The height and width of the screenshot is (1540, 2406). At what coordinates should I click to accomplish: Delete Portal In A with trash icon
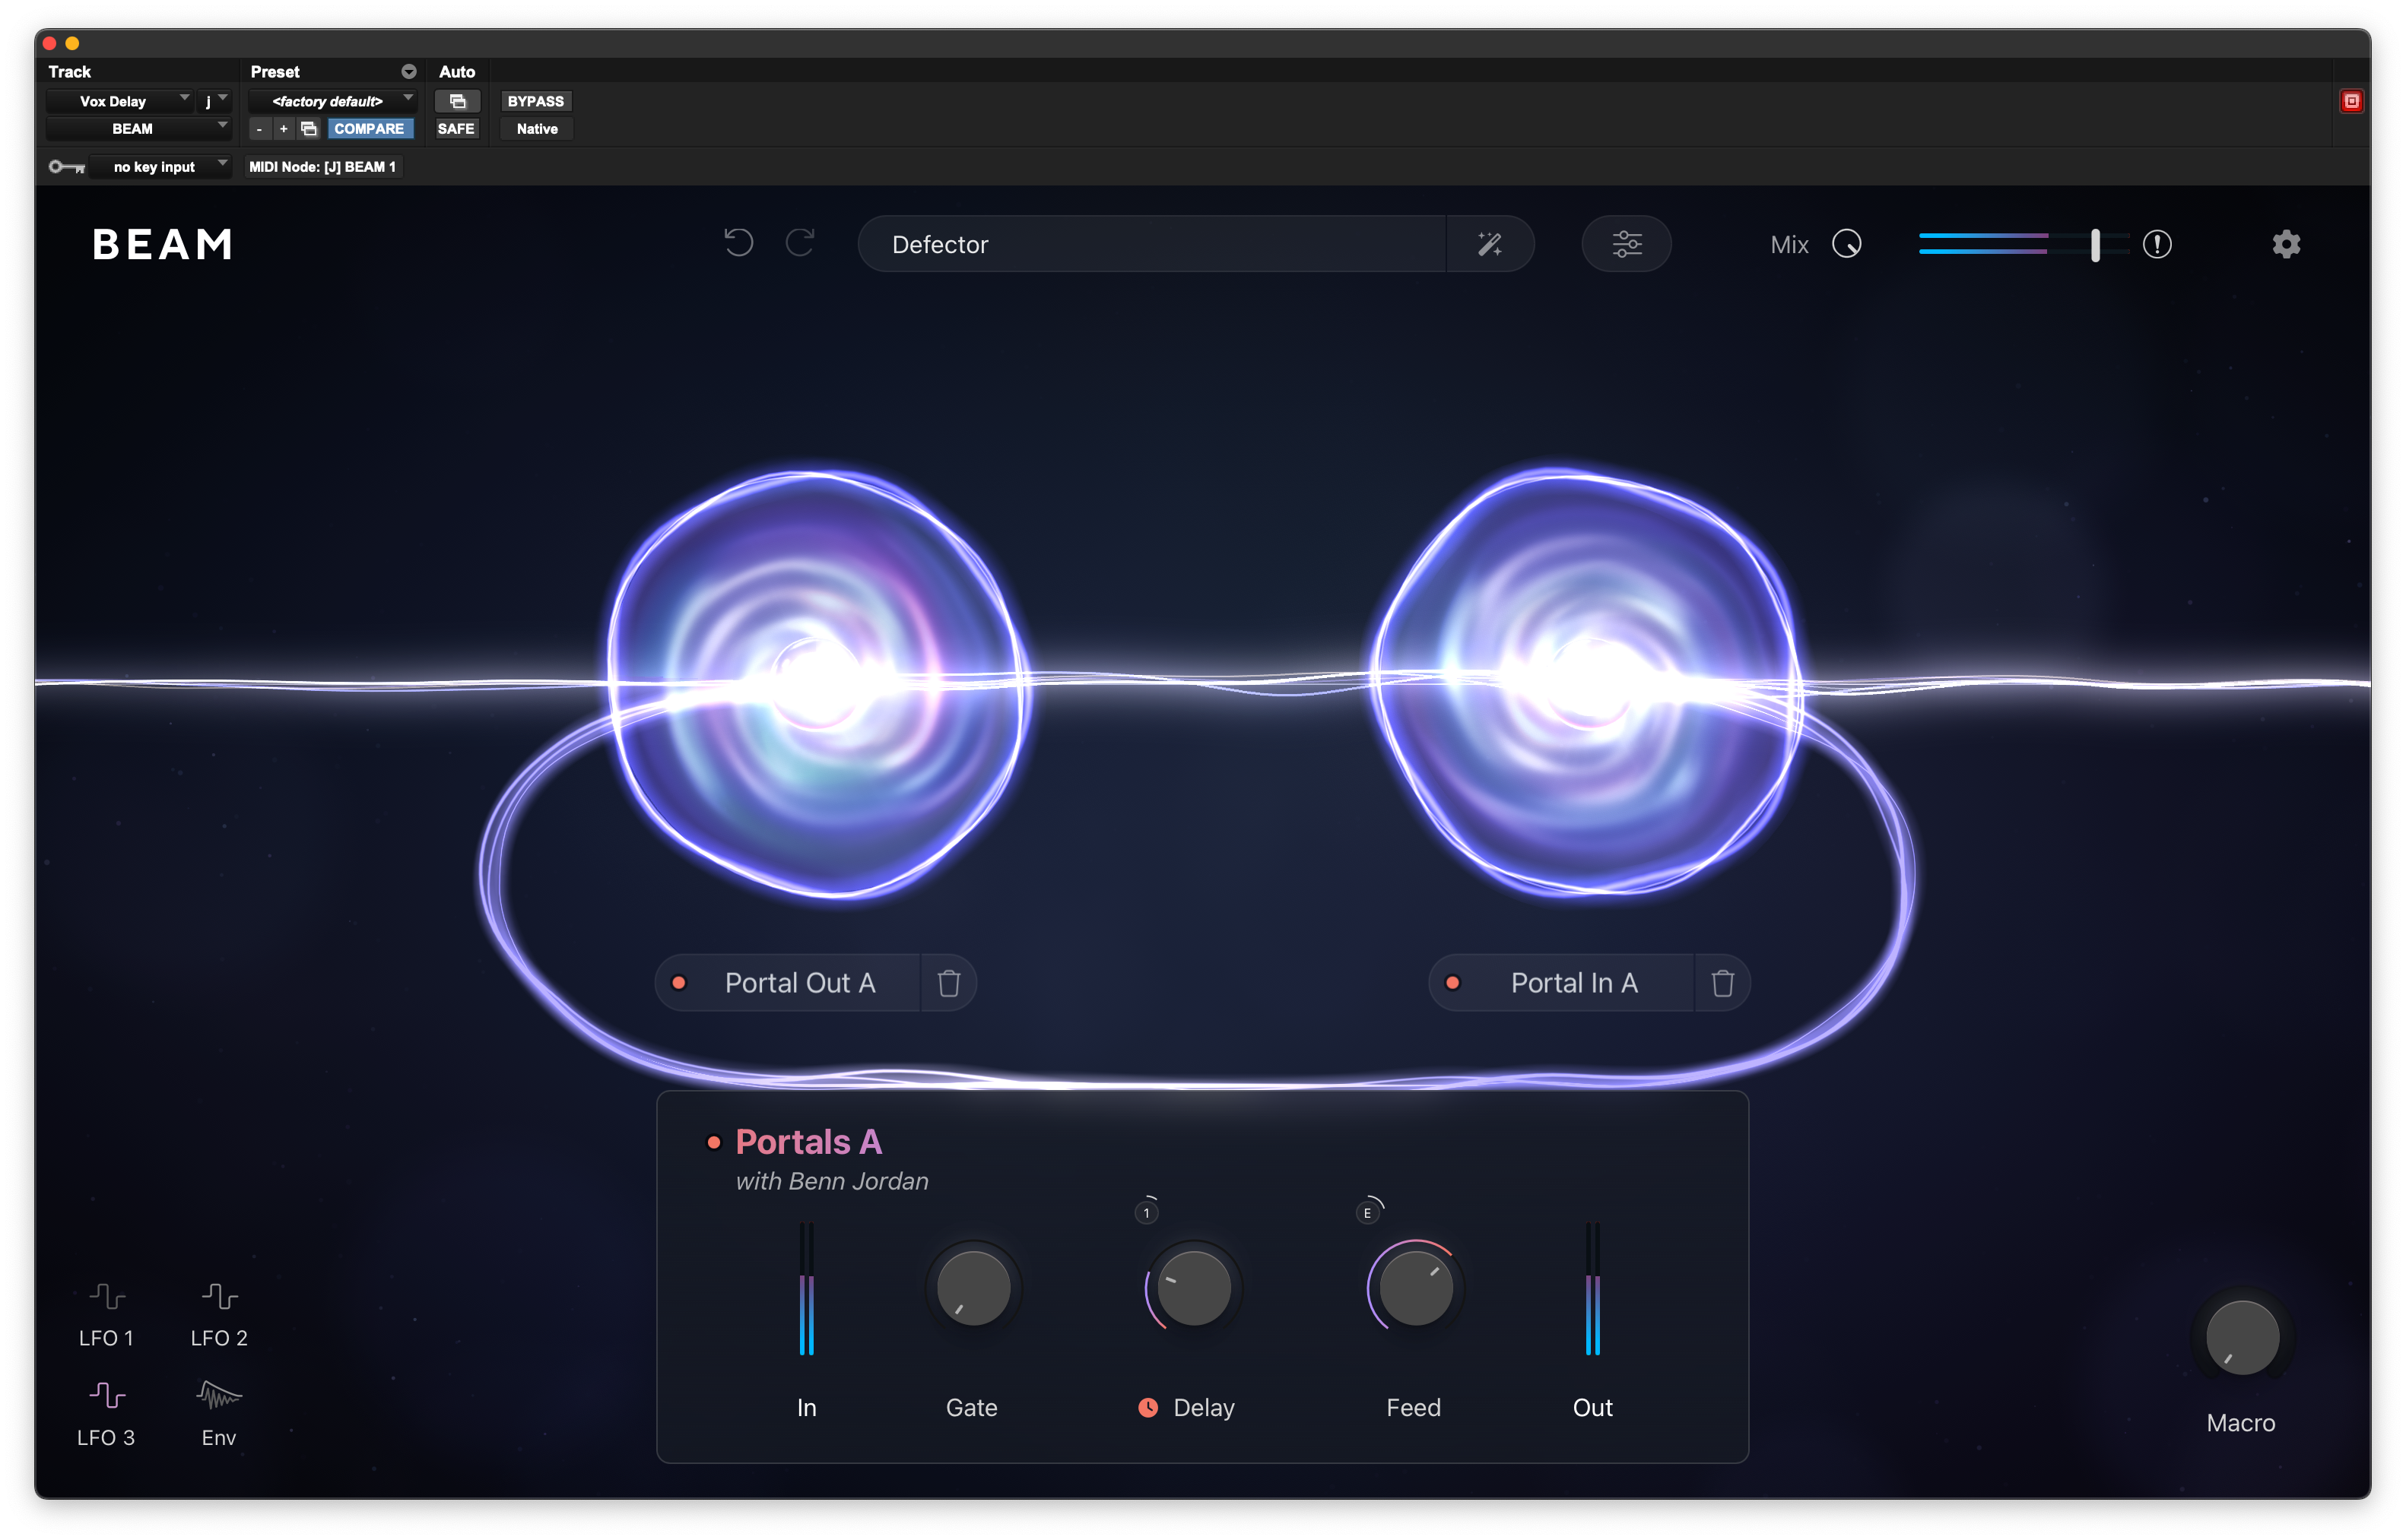tap(1722, 983)
